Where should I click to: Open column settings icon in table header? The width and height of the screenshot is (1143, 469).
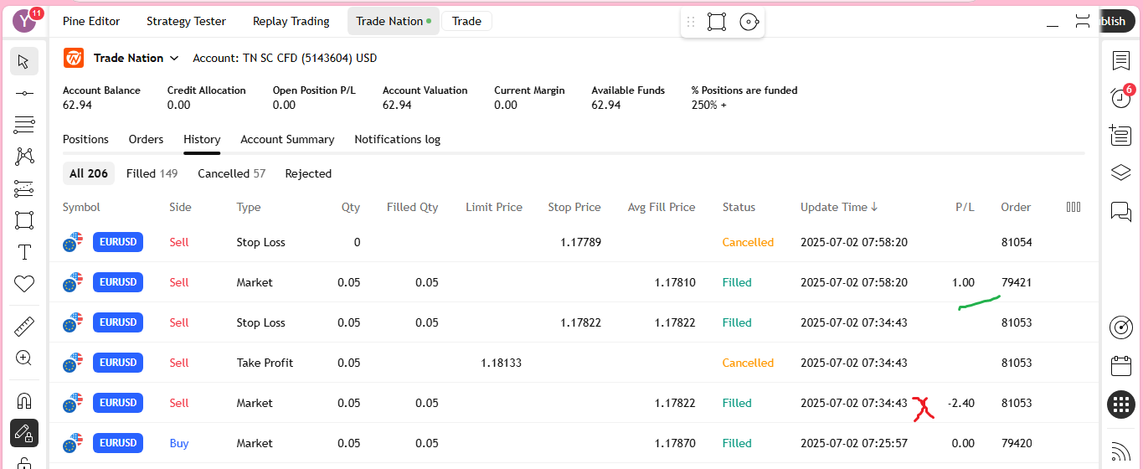coord(1073,207)
